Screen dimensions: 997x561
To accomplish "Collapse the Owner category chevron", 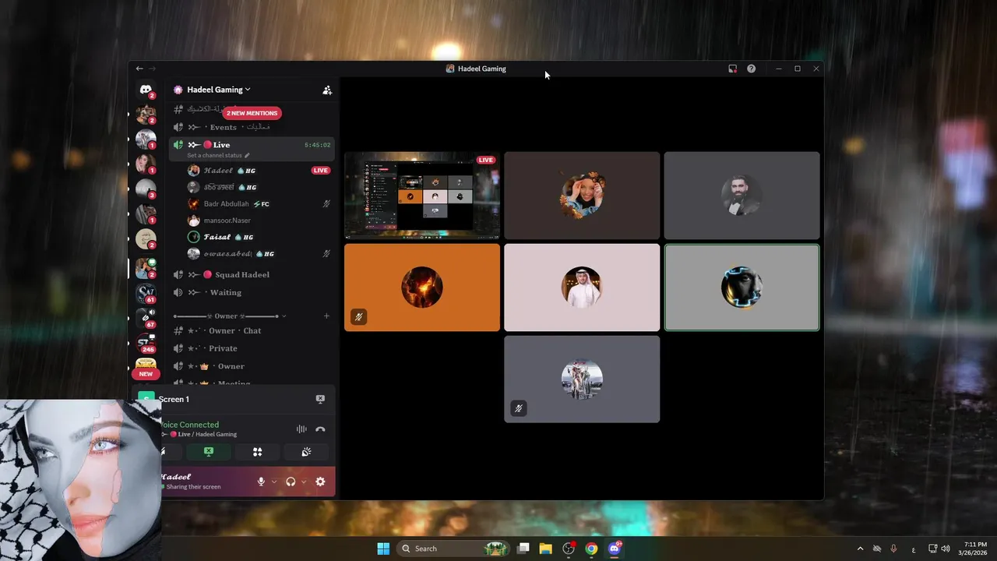I will 284,316.
